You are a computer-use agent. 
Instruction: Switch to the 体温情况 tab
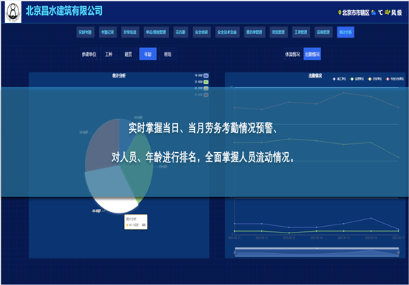coord(292,54)
